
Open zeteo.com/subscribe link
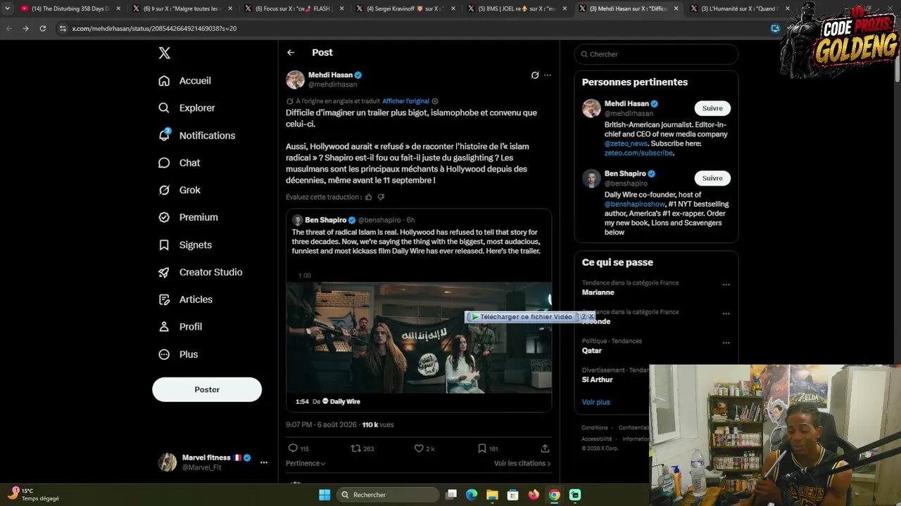pyautogui.click(x=639, y=153)
